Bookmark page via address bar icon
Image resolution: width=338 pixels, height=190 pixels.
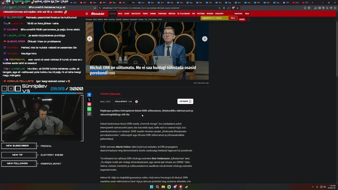95,8
